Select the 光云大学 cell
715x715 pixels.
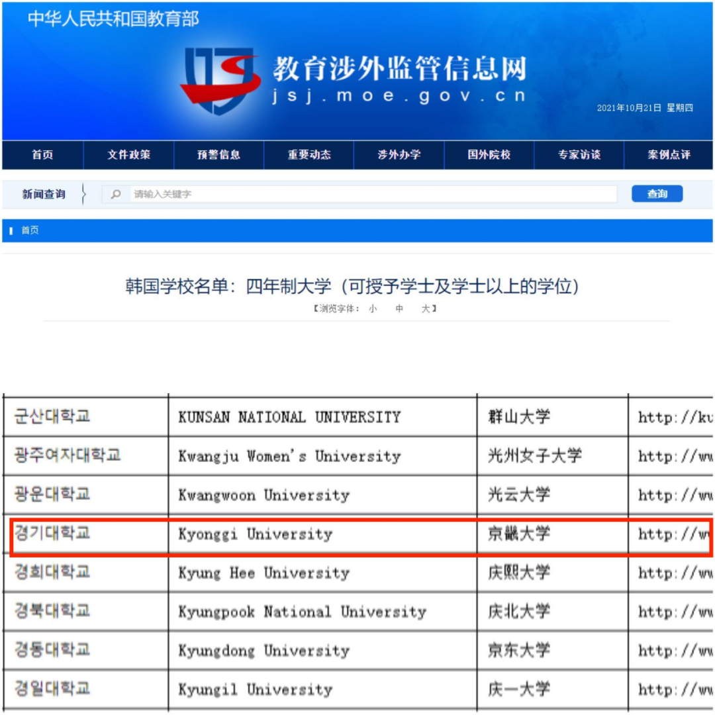click(552, 495)
